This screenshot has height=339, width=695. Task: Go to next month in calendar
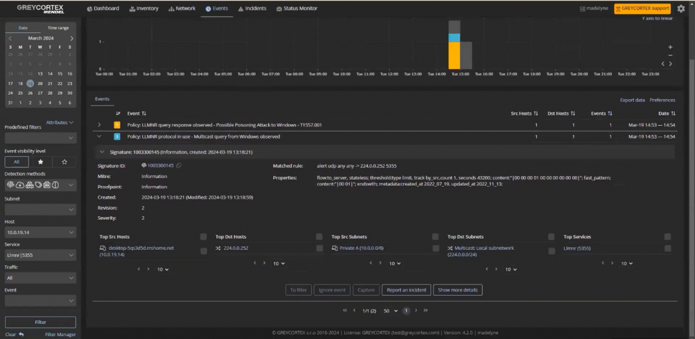click(x=72, y=38)
